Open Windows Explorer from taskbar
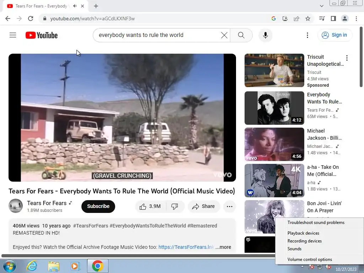 (x=54, y=266)
